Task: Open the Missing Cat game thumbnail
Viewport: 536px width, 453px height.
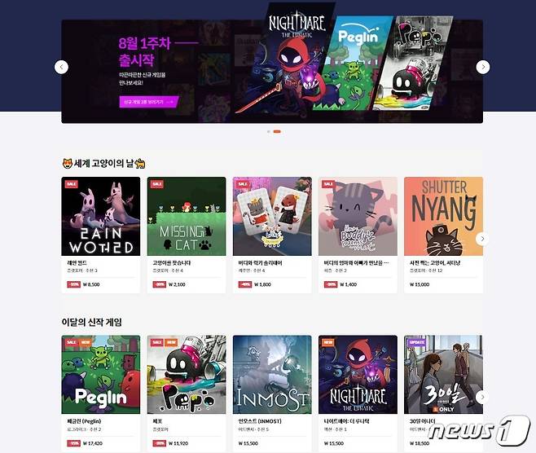Action: (x=187, y=216)
